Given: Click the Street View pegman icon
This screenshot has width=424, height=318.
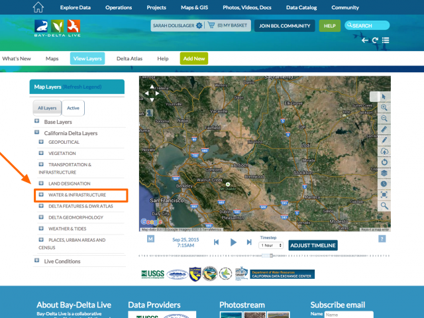Looking at the screenshot, I should (149, 113).
